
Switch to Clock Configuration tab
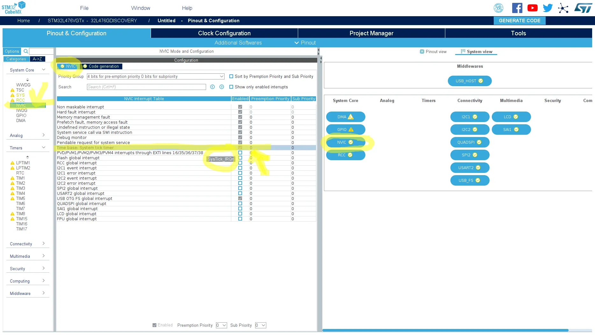[x=224, y=33]
